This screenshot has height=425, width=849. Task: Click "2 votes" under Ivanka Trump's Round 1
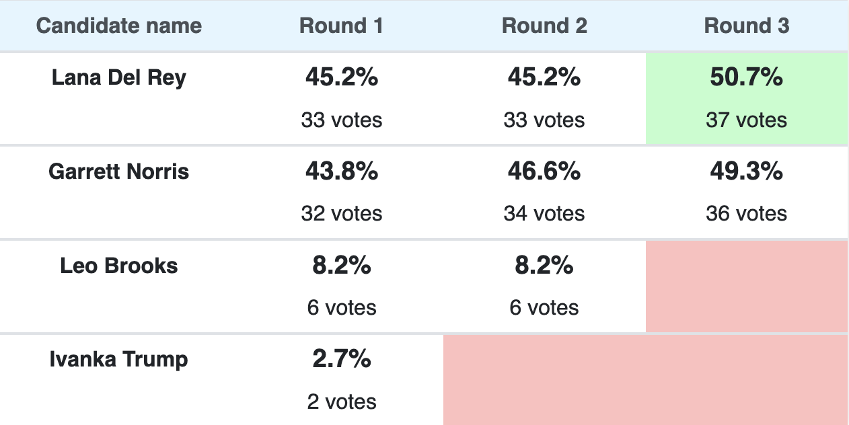click(x=341, y=401)
